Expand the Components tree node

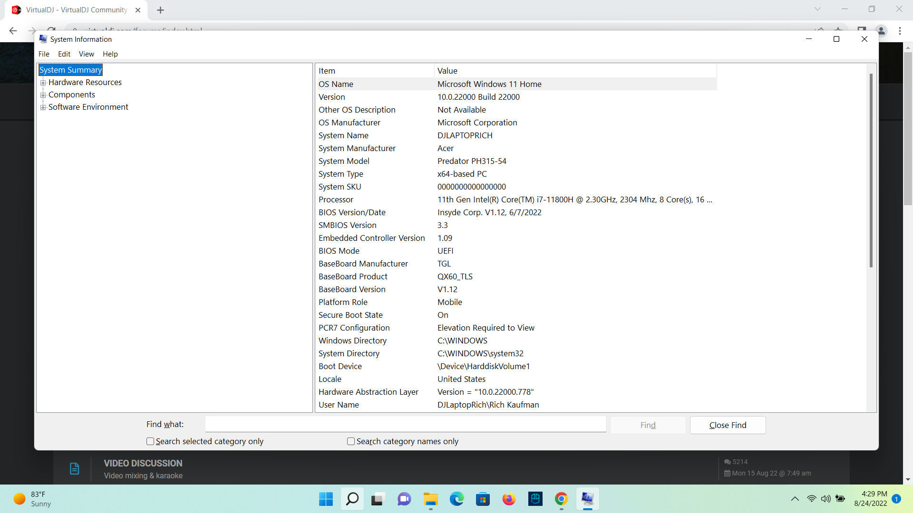pyautogui.click(x=43, y=95)
